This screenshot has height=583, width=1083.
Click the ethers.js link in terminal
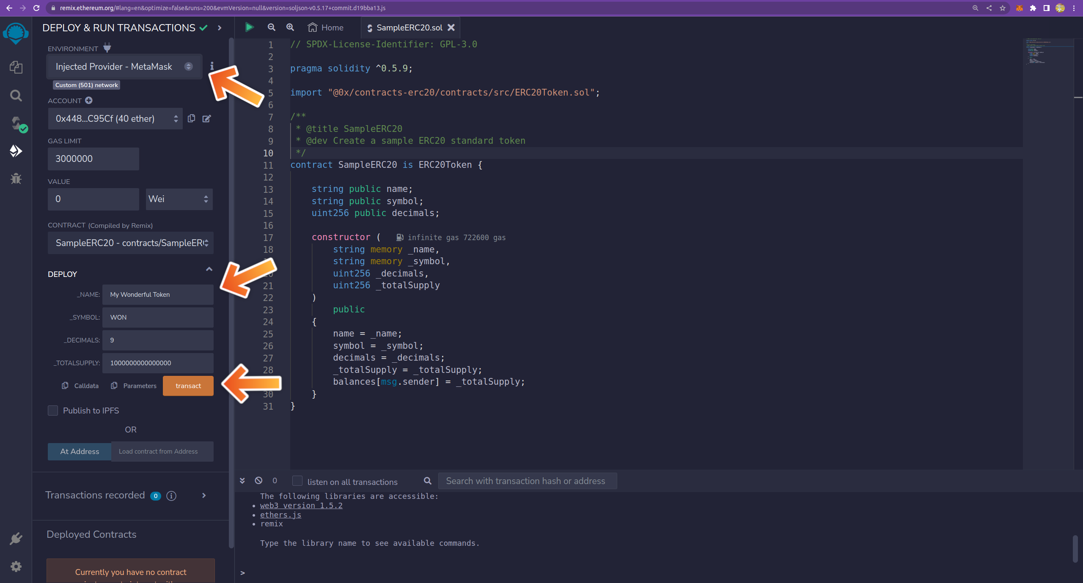pyautogui.click(x=280, y=515)
